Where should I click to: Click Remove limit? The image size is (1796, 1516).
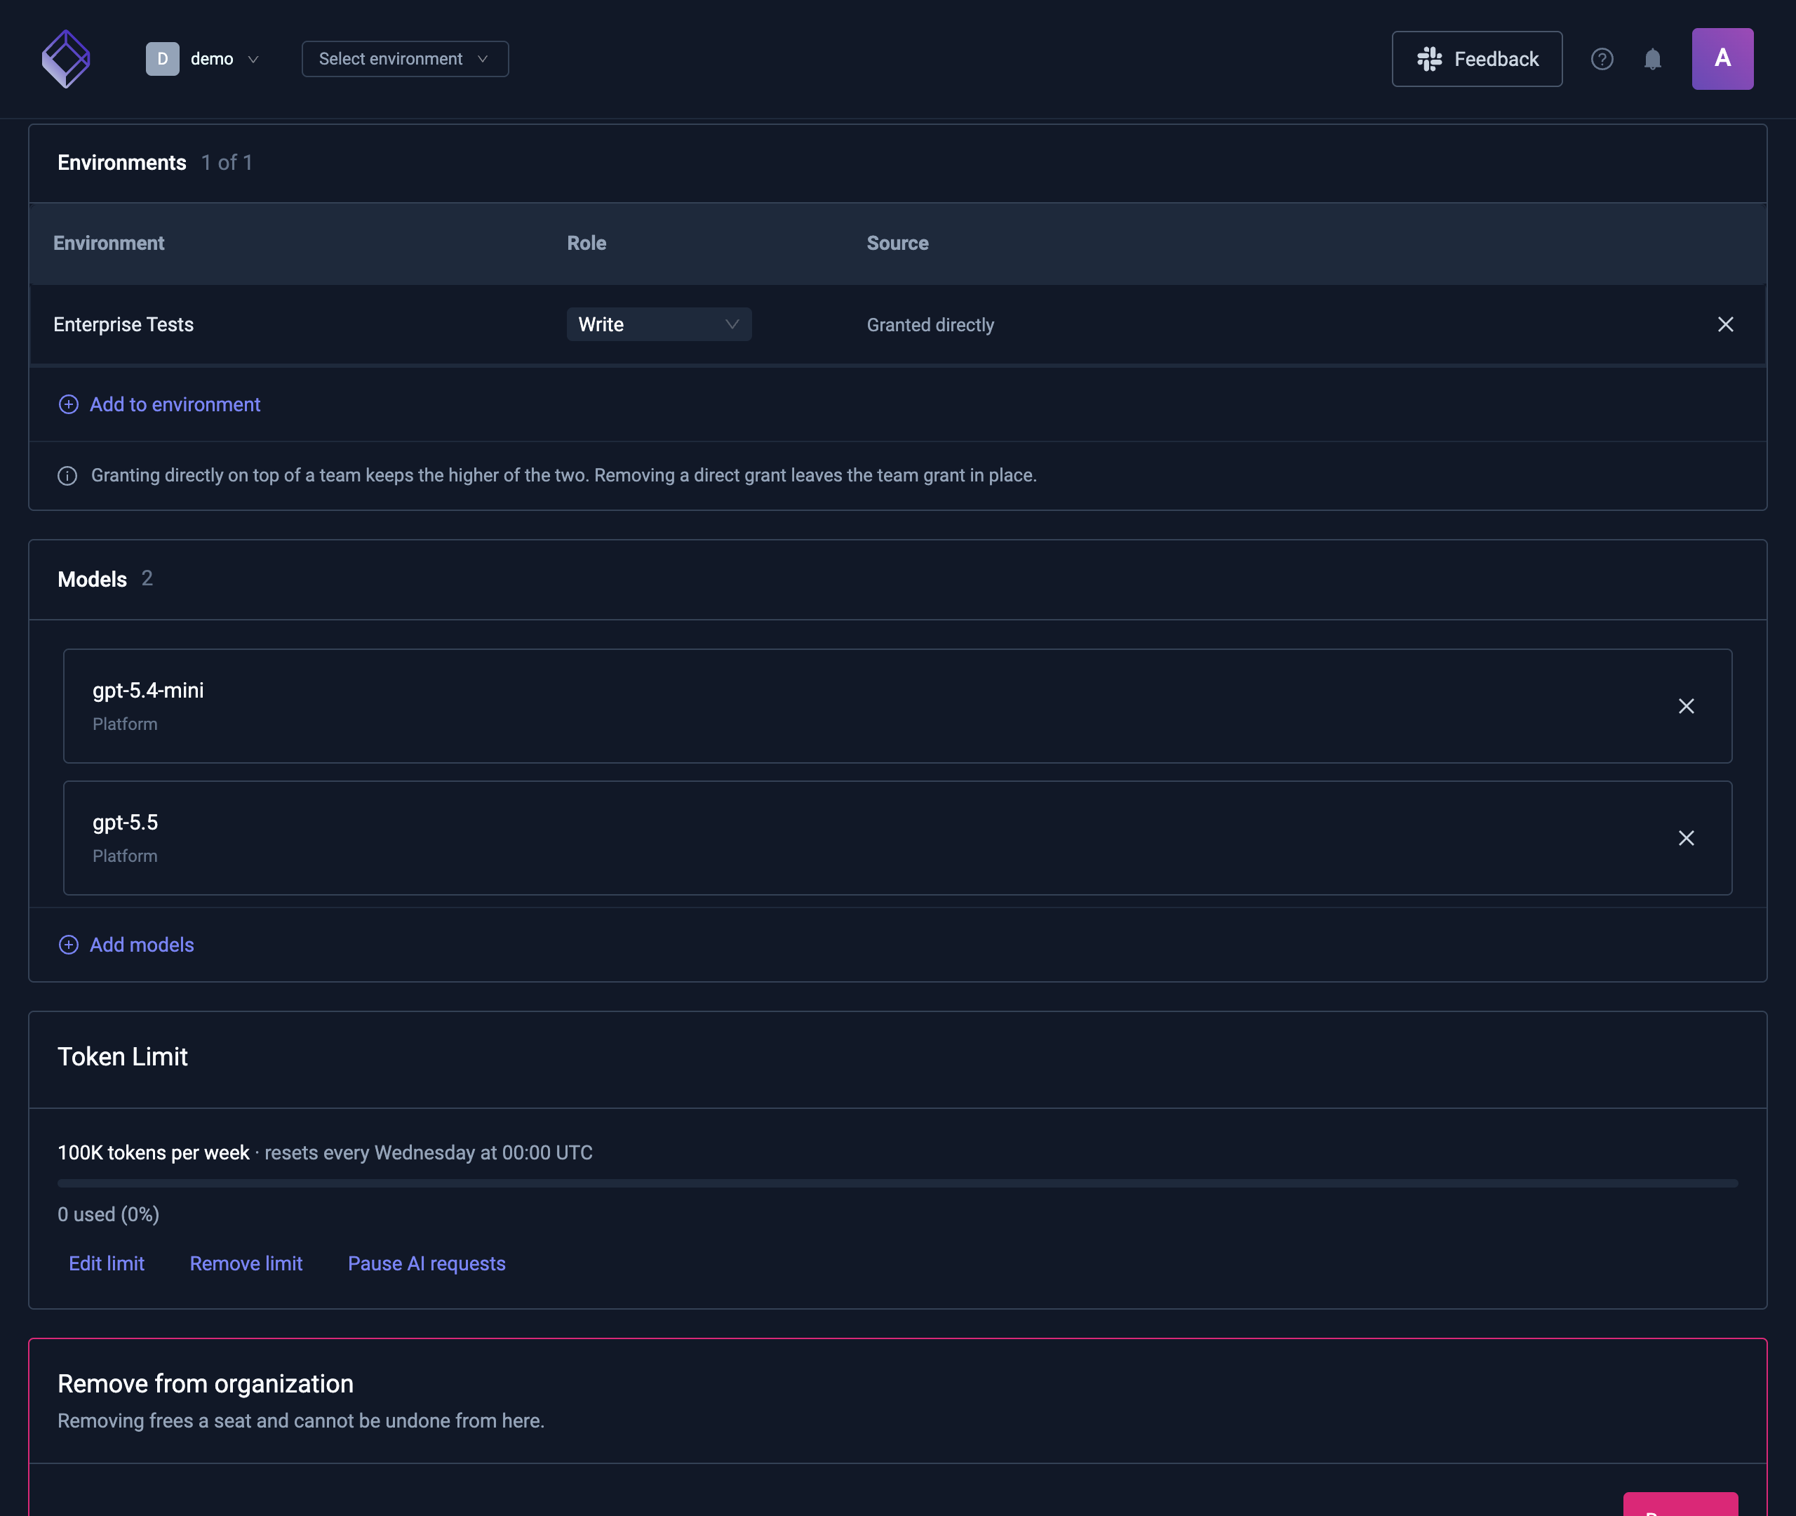[x=246, y=1263]
